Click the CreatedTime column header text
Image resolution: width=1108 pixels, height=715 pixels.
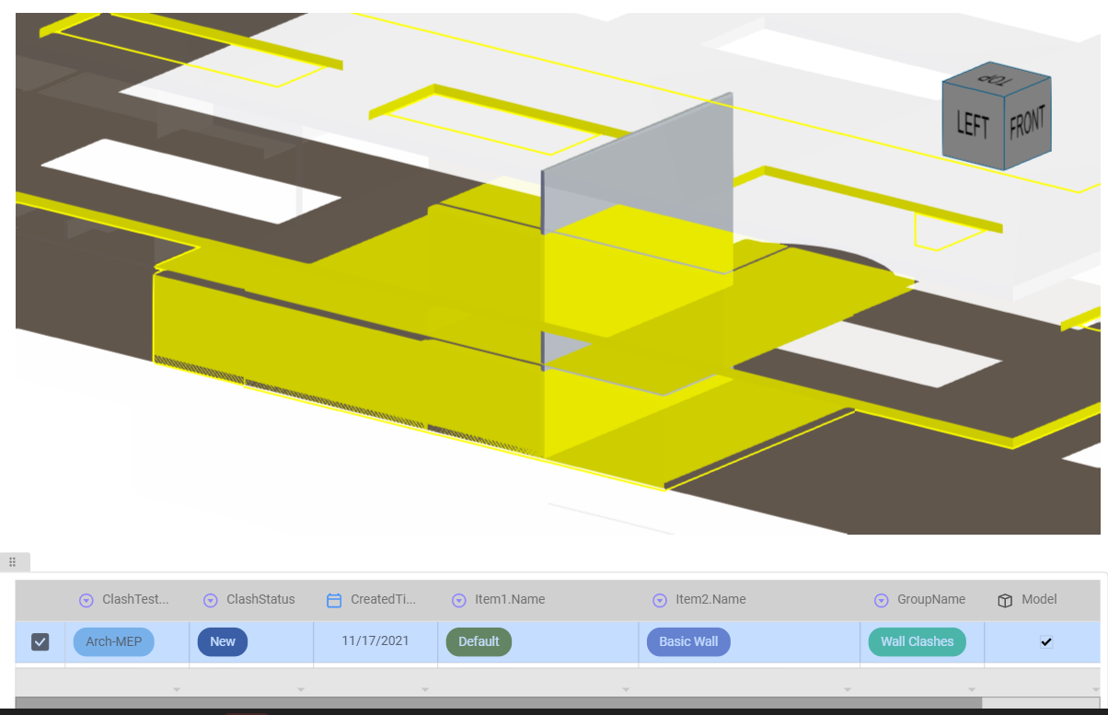pos(384,599)
